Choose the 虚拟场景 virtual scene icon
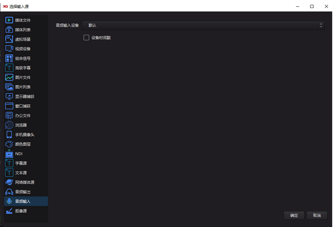The image size is (333, 227). (9, 40)
